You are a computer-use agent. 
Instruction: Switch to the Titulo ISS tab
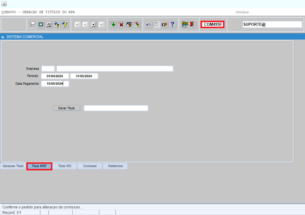(65, 166)
